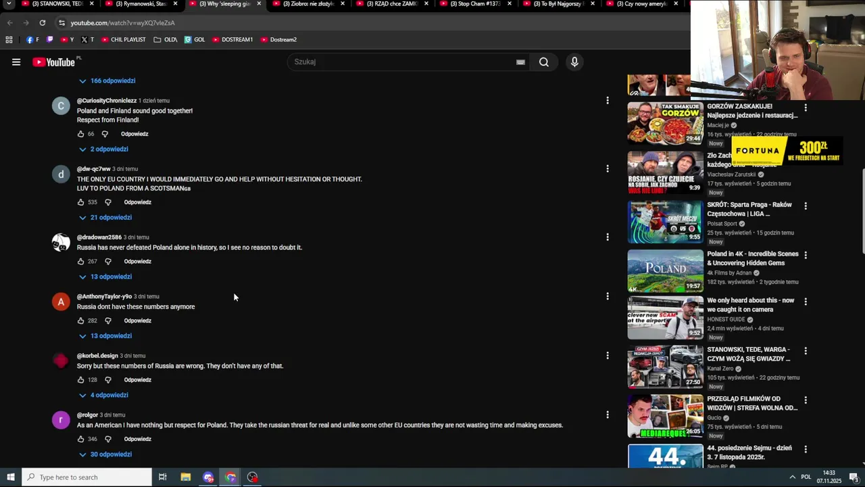Open the browser apps grid bookmark icon

9,39
